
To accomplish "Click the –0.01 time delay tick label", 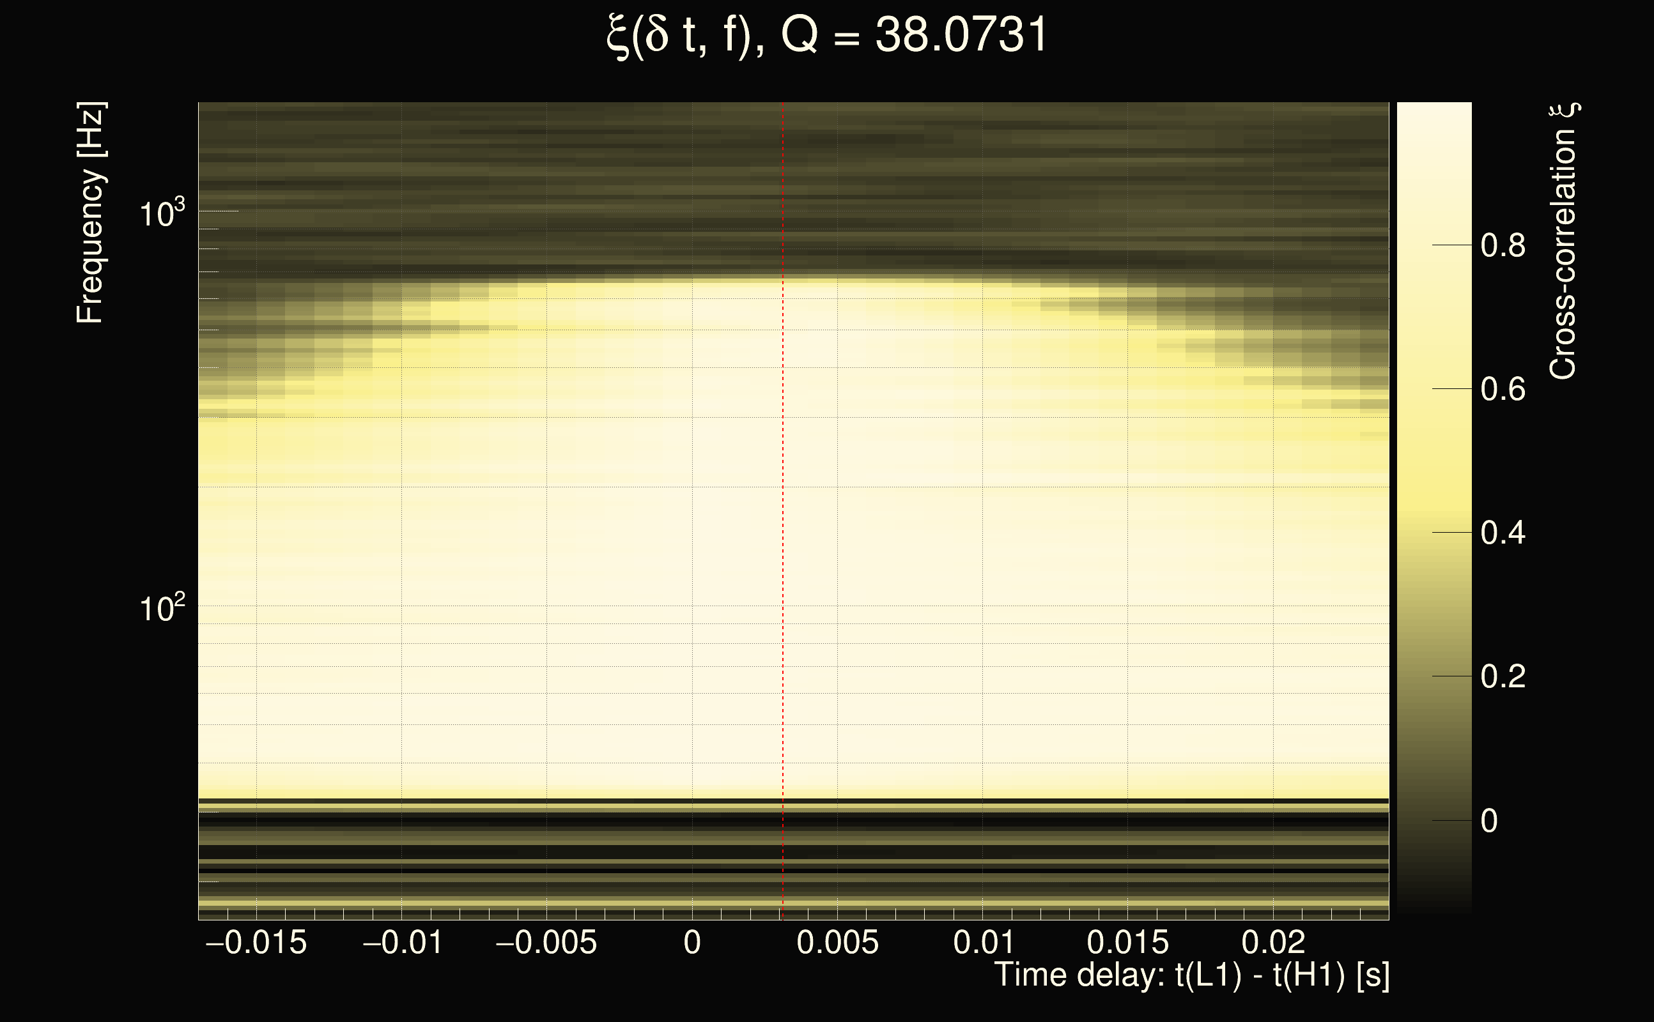I will [x=403, y=943].
